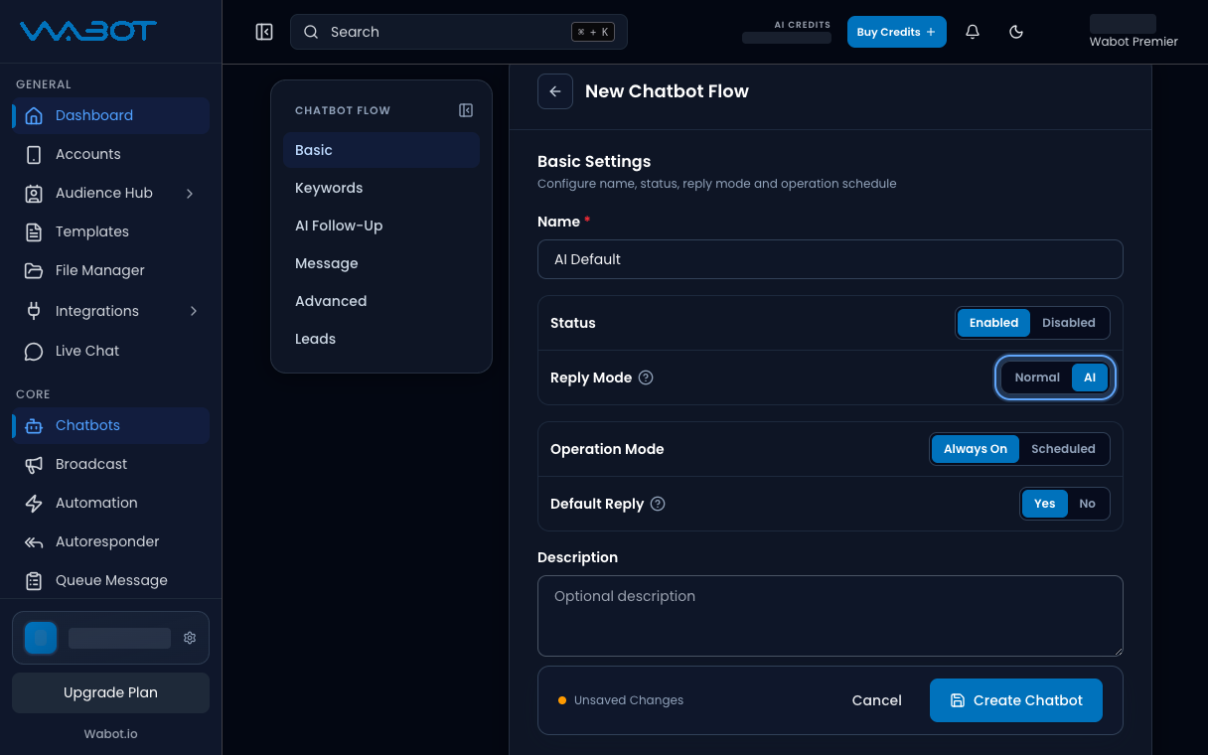Click the Chatbots robot icon
This screenshot has width=1208, height=755.
[34, 425]
